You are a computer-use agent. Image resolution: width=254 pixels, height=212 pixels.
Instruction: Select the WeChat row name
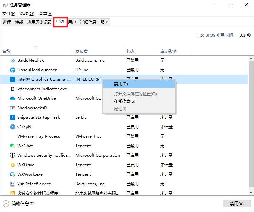coord(25,146)
